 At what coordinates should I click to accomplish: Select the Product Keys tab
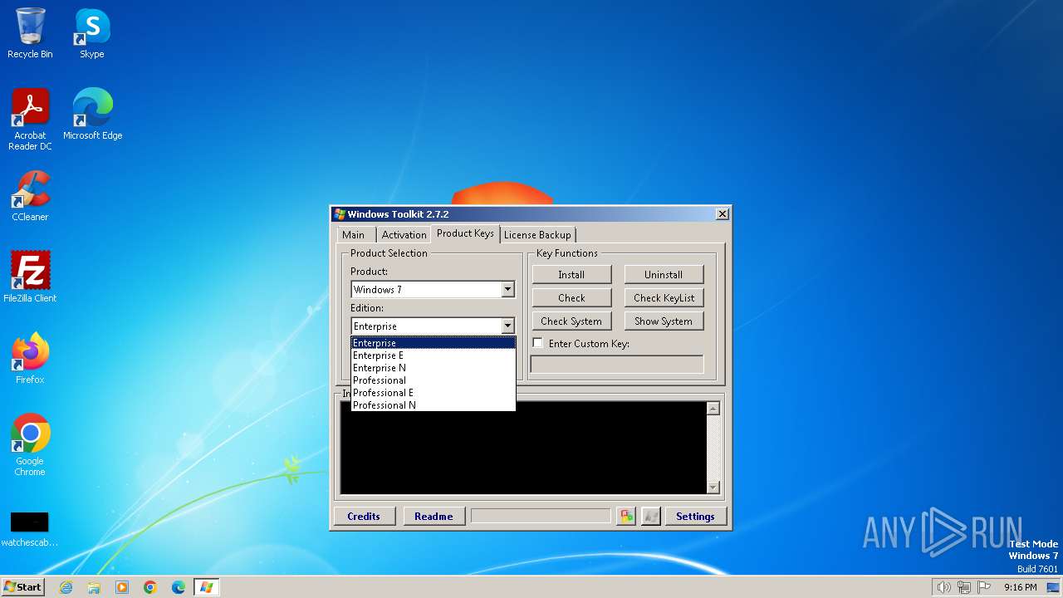click(465, 233)
